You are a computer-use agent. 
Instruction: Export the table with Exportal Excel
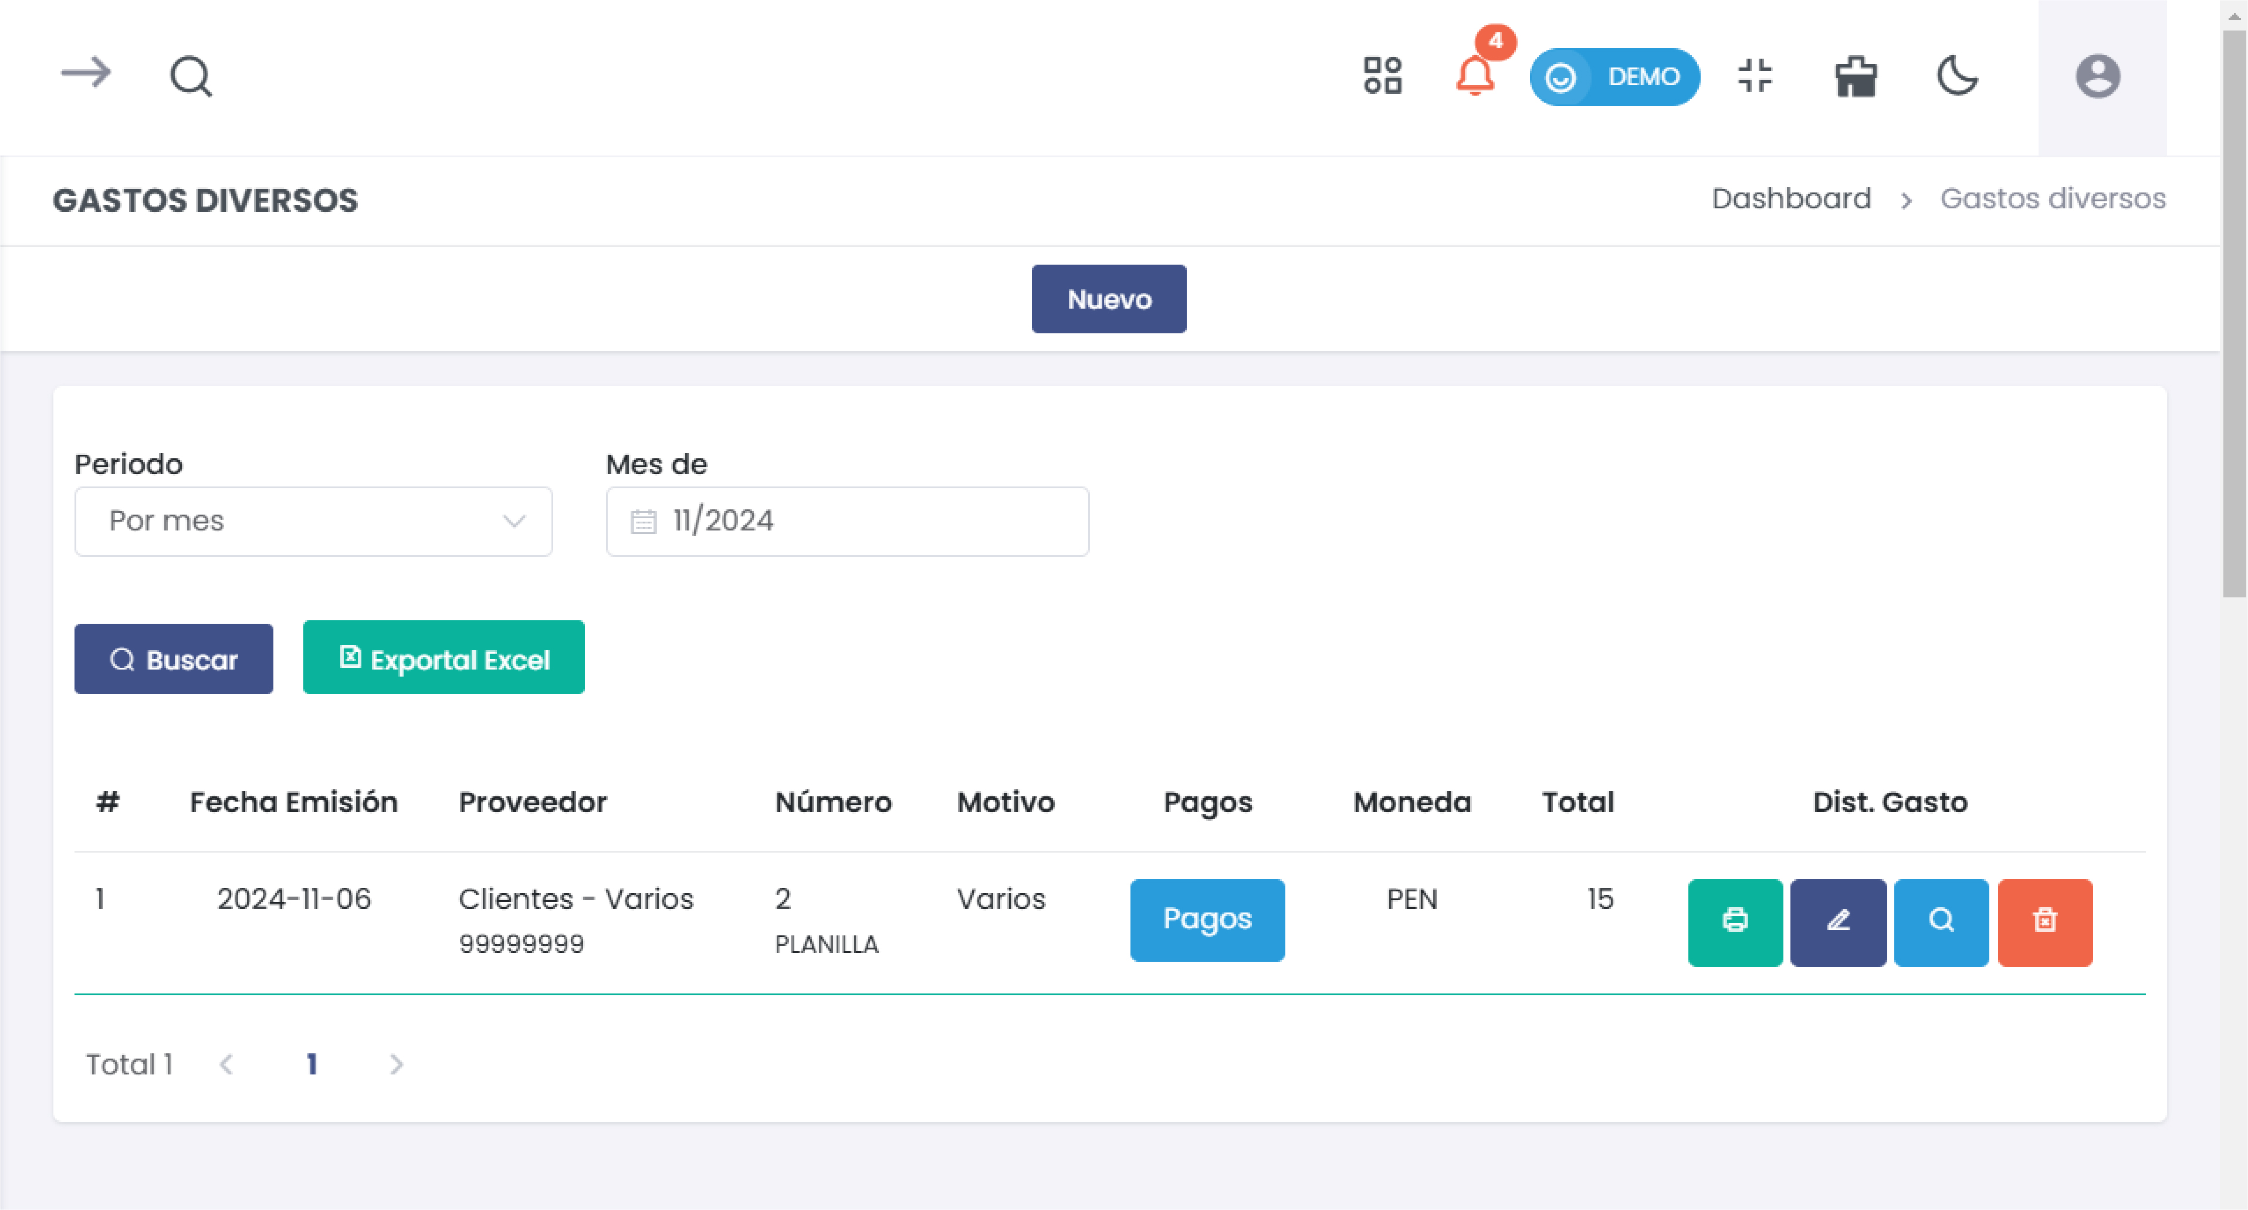click(x=443, y=658)
